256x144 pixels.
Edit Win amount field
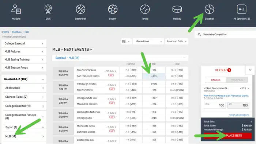(x=238, y=105)
